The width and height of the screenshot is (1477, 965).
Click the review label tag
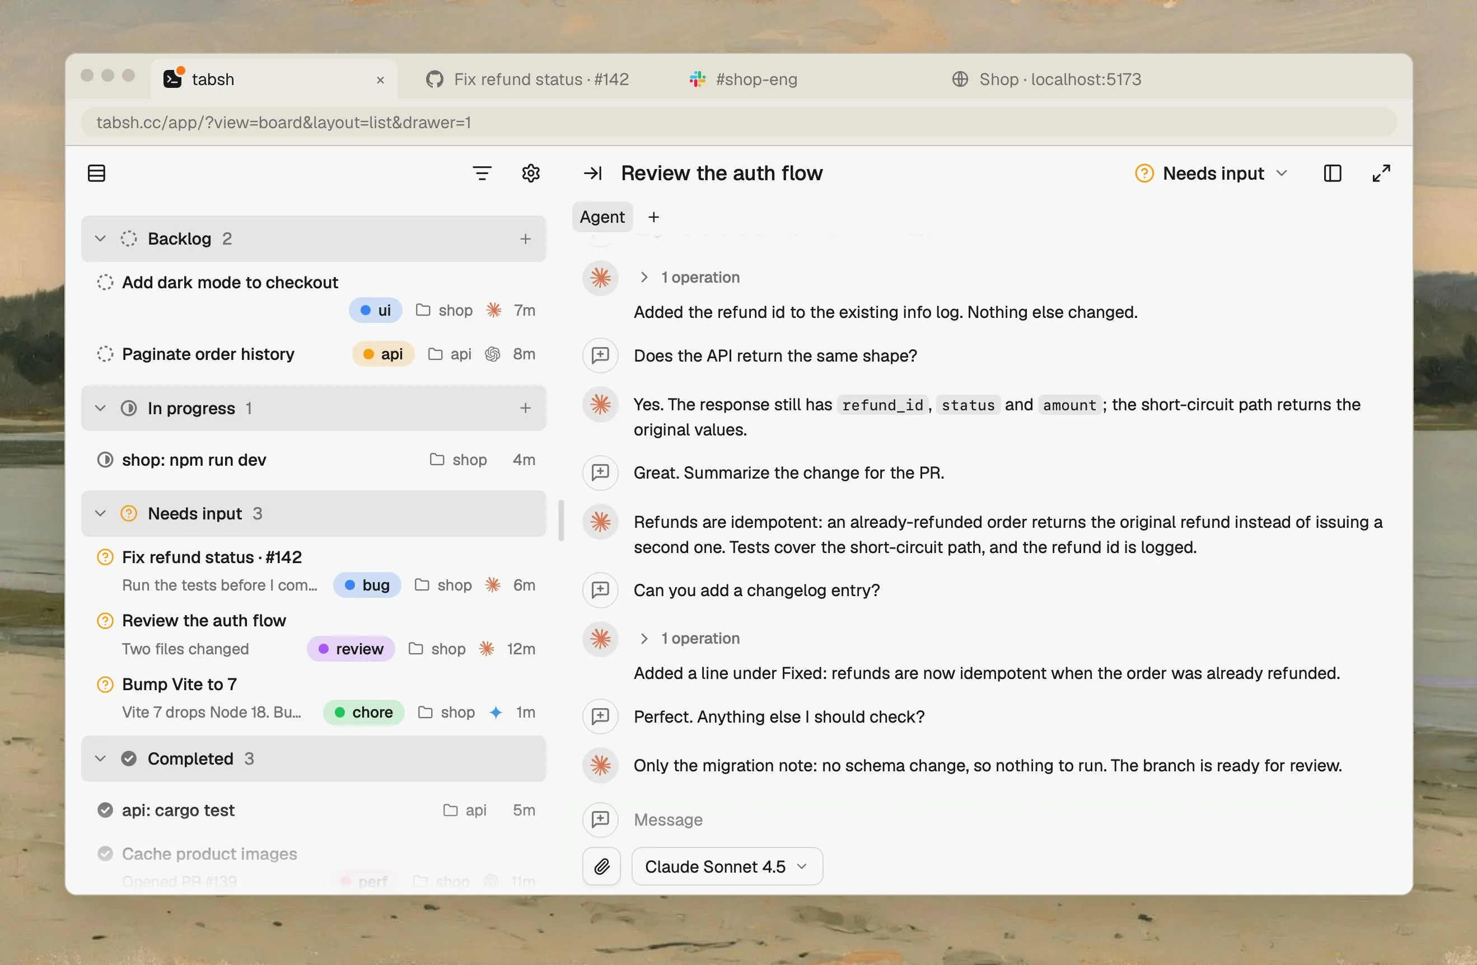(x=350, y=649)
